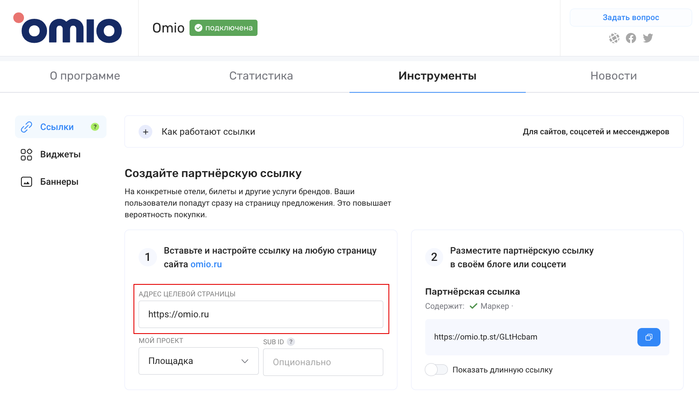Click the подключена status badge
Screen dimensions: 699x396
point(223,28)
